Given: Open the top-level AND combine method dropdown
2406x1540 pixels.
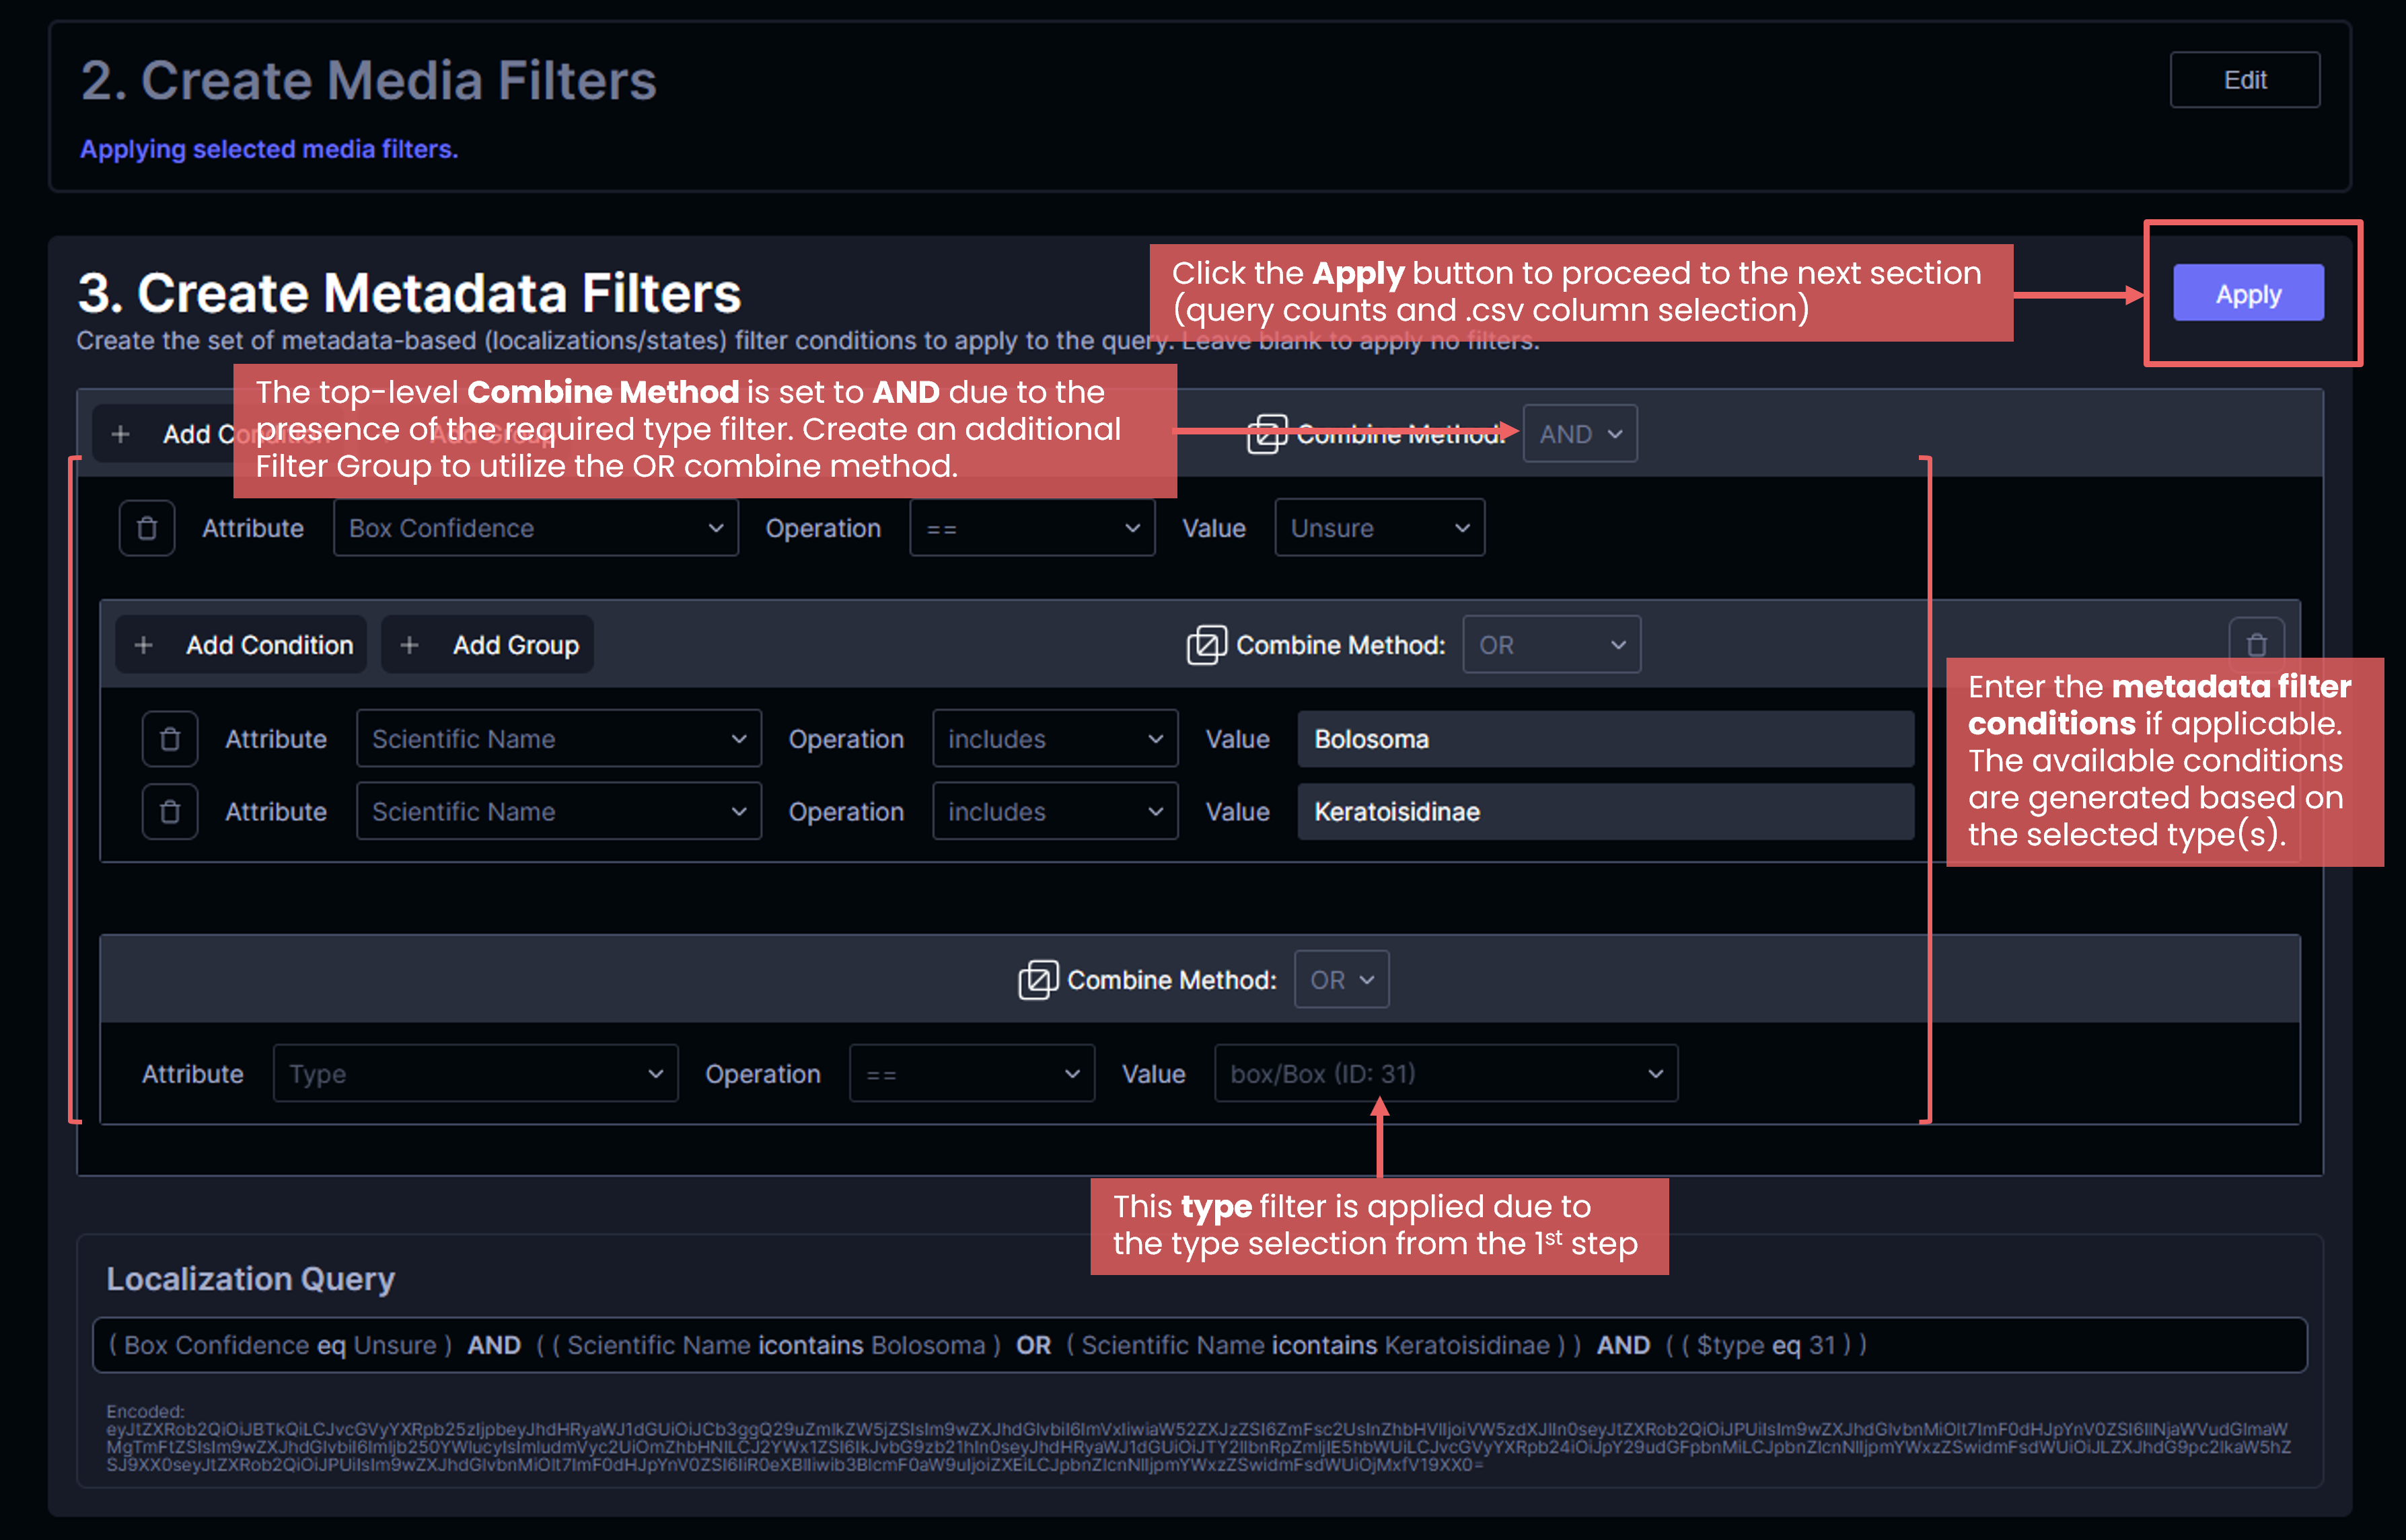Looking at the screenshot, I should pyautogui.click(x=1580, y=434).
